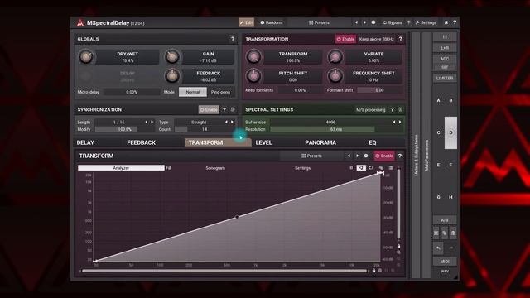Select Ping-pong mode
The width and height of the screenshot is (530, 298).
[220, 92]
